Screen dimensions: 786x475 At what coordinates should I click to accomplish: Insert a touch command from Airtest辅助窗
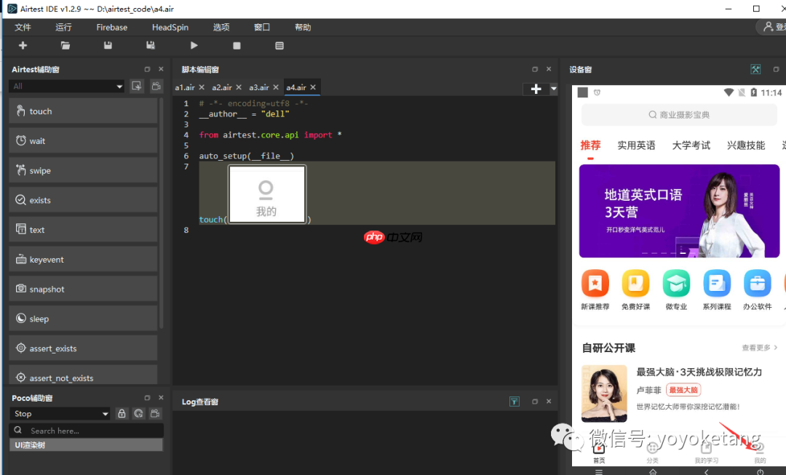(83, 111)
